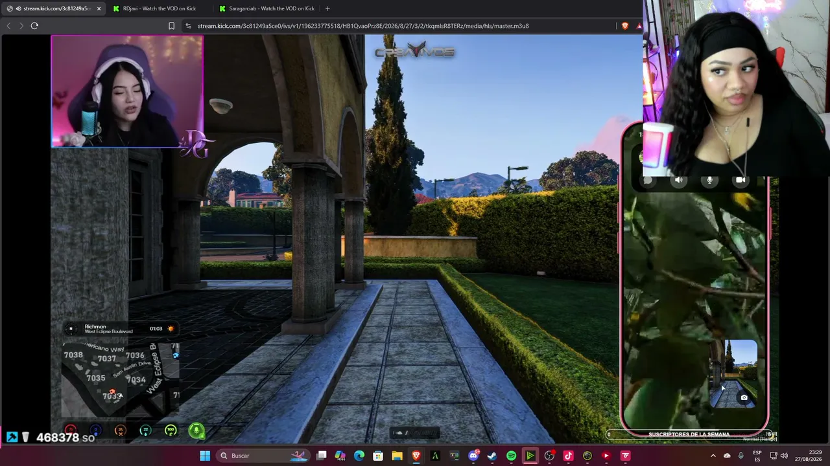Toggle the phone video camera button
Viewport: 830px width, 466px height.
741,181
